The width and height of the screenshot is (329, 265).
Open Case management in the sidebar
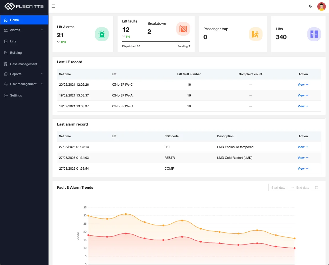coord(24,64)
